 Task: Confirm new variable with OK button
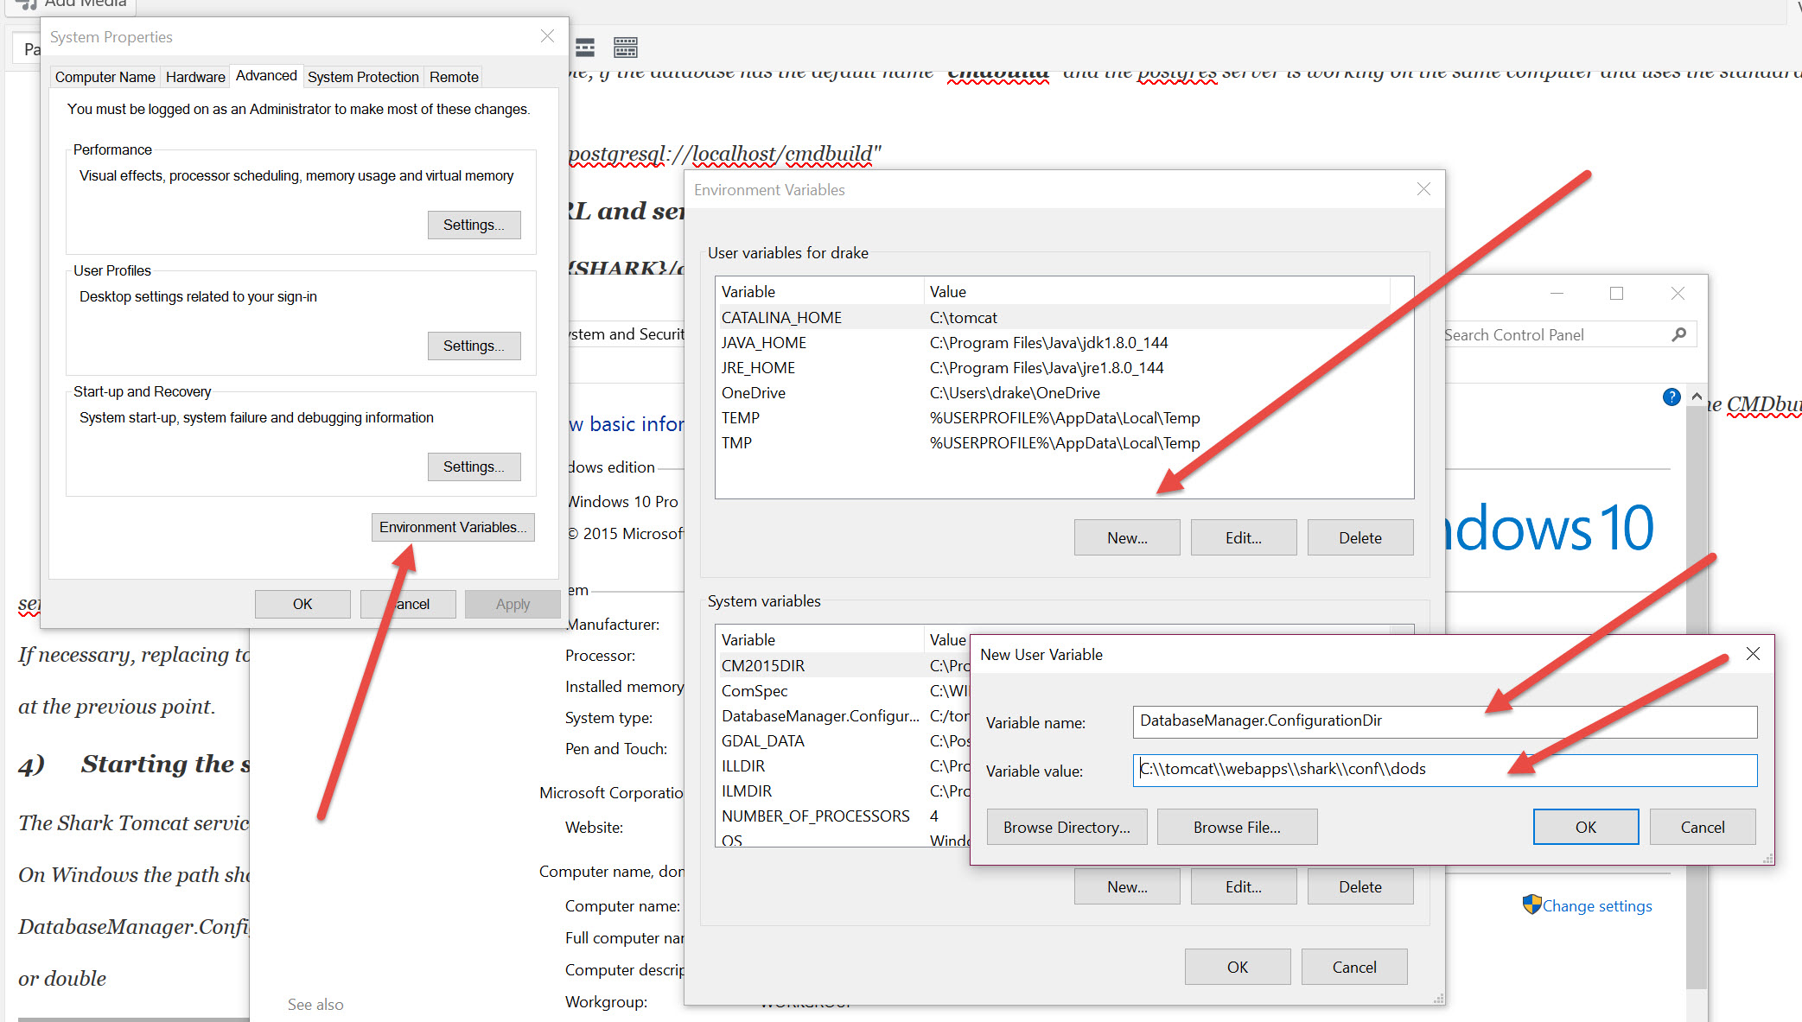[x=1585, y=827]
